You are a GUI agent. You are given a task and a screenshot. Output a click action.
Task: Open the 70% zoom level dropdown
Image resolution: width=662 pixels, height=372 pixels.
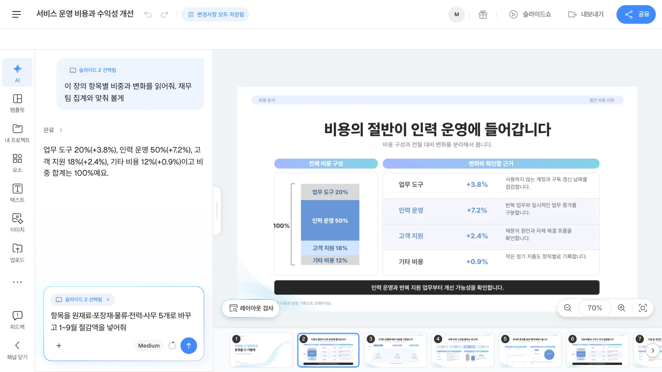tap(595, 308)
